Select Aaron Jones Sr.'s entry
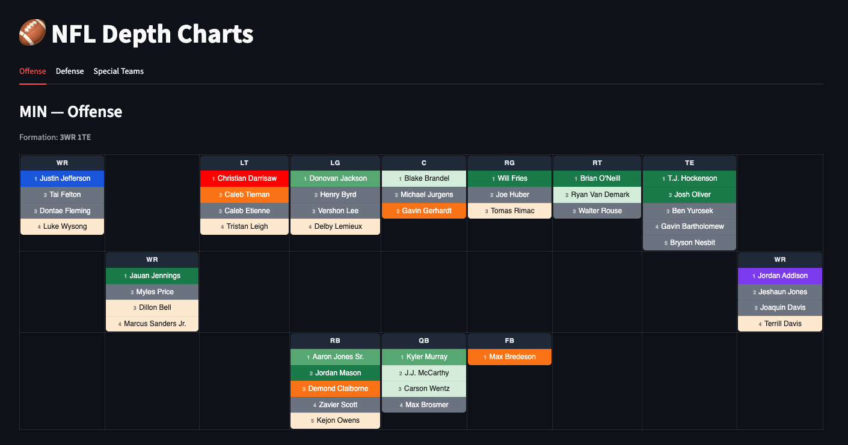The height and width of the screenshot is (445, 848). coord(335,357)
